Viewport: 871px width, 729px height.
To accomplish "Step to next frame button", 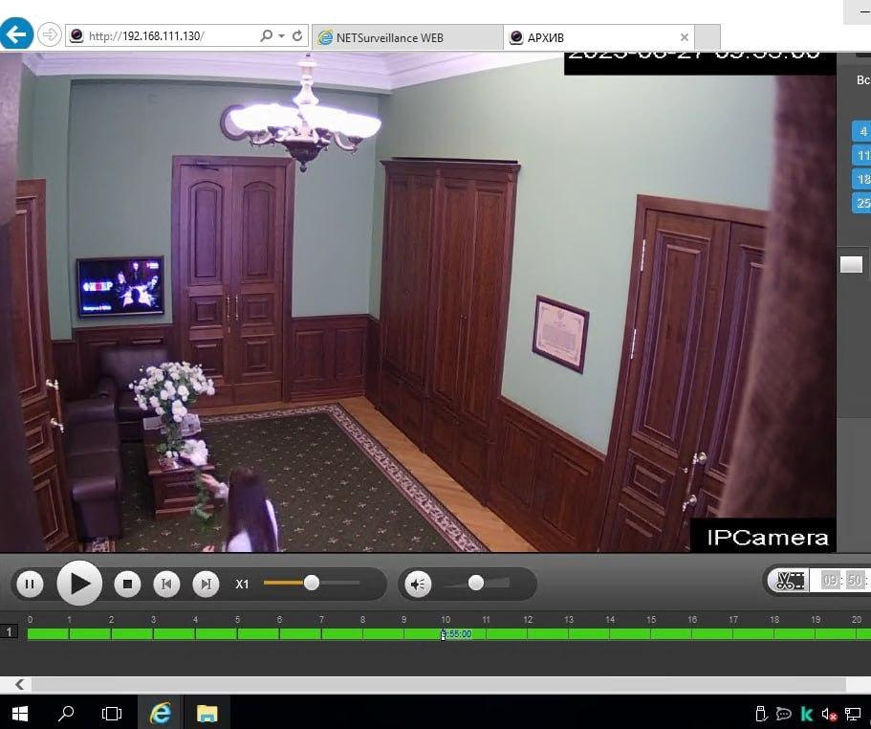I will point(206,584).
